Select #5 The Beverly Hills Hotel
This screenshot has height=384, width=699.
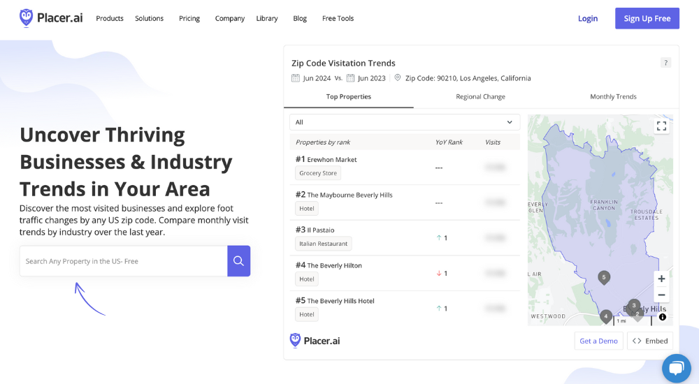coord(405,308)
